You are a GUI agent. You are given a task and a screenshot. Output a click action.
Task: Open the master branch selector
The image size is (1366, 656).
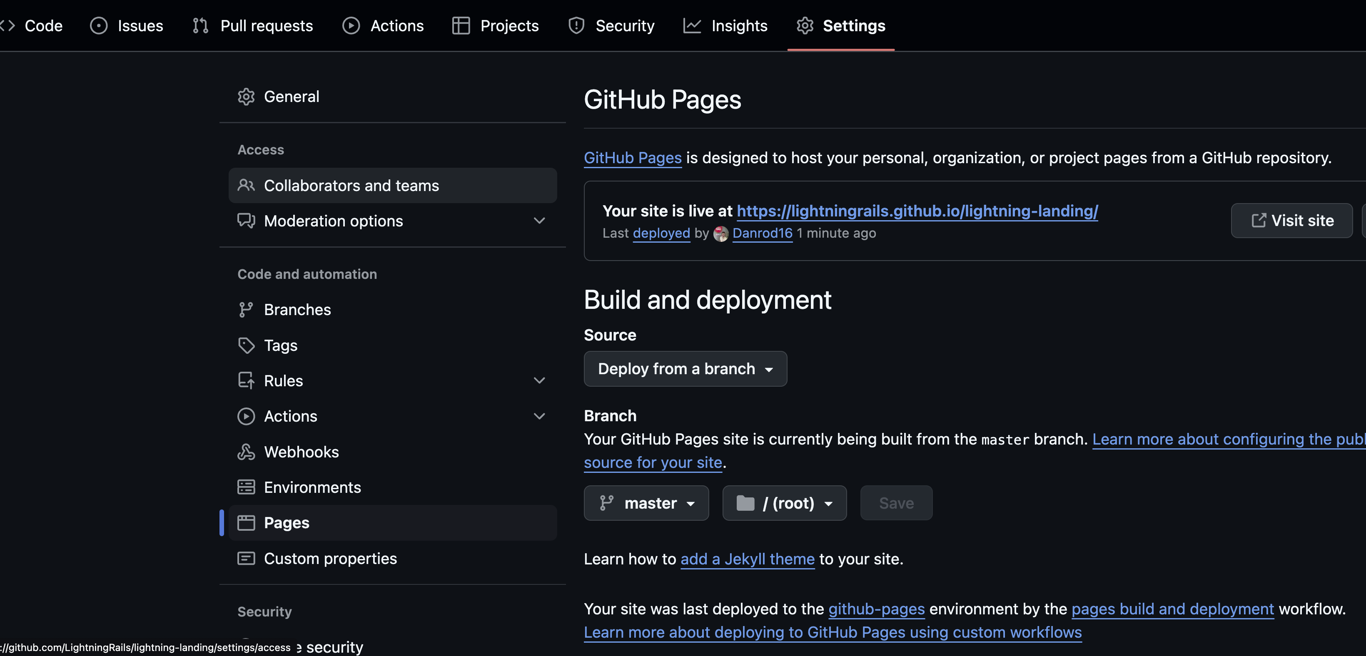[x=646, y=503]
